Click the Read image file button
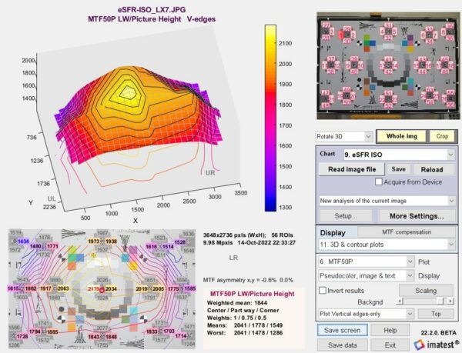Viewport: 462px width, 353px height. tap(352, 169)
